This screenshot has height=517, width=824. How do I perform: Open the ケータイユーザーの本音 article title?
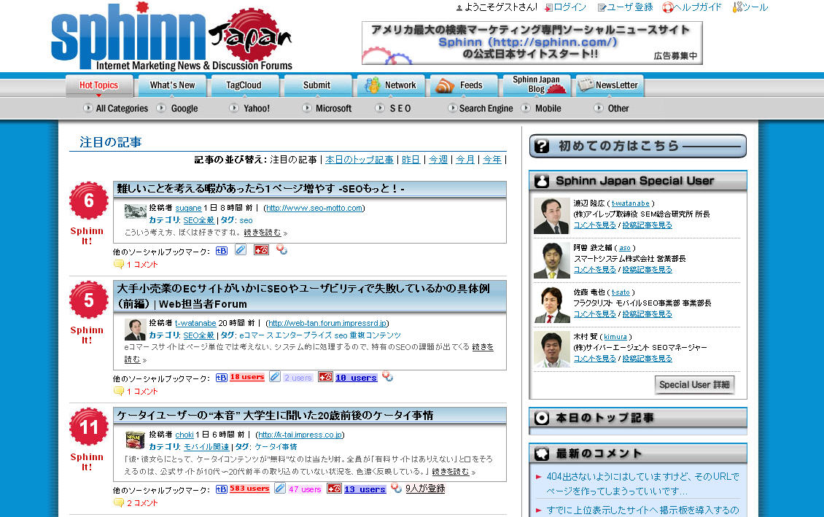pos(275,415)
